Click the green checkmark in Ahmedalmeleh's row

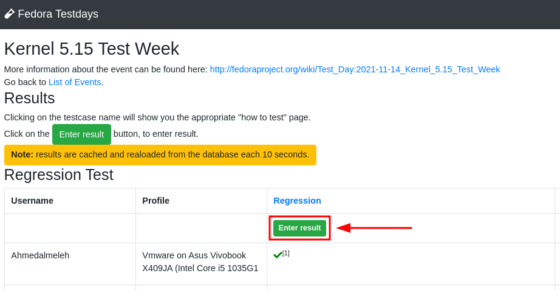278,255
